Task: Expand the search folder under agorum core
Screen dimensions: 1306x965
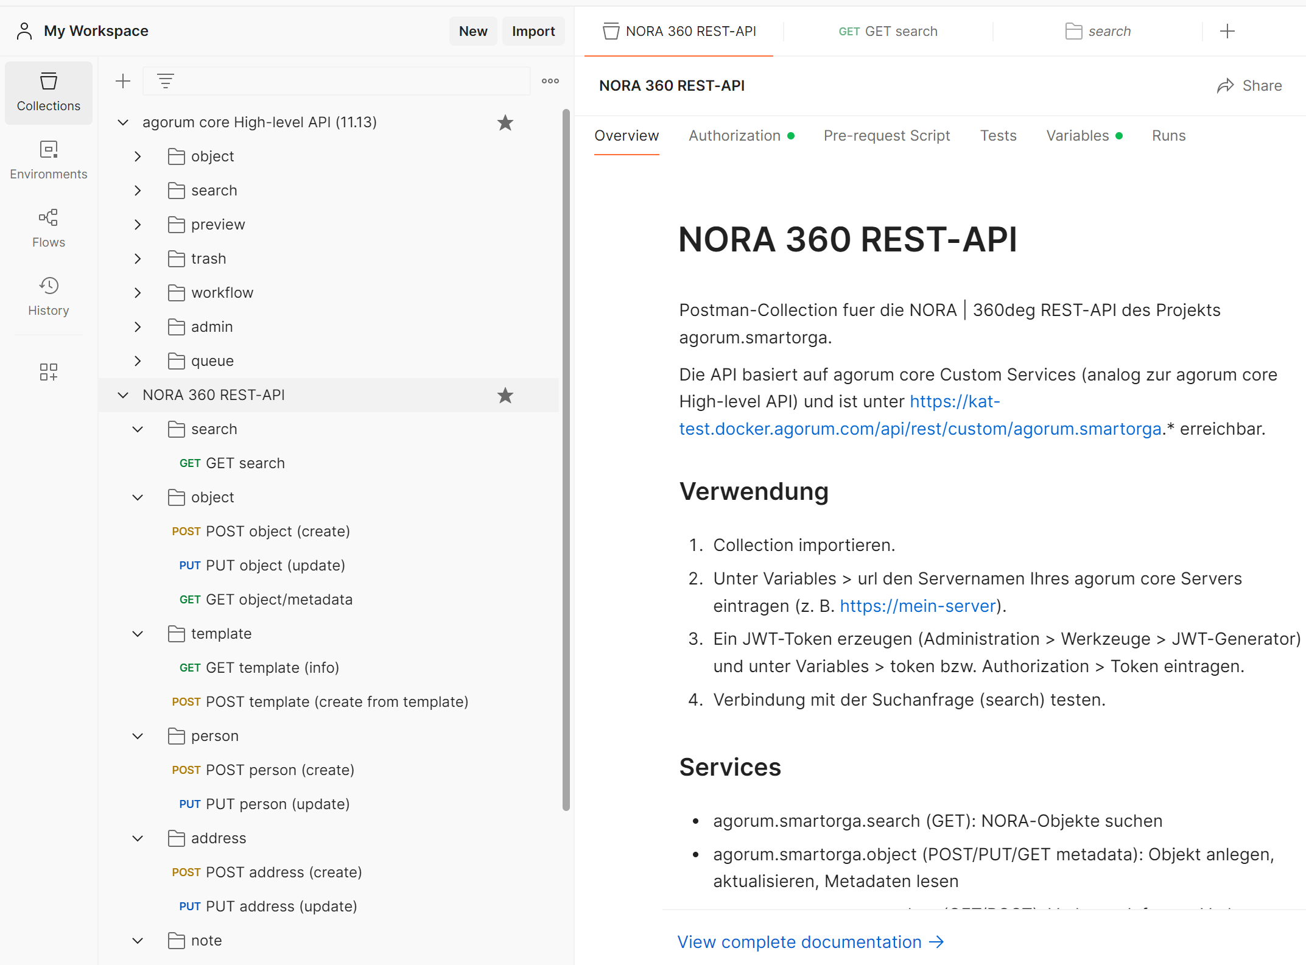Action: point(138,191)
